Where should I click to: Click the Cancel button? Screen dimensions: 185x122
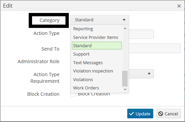(x=169, y=114)
